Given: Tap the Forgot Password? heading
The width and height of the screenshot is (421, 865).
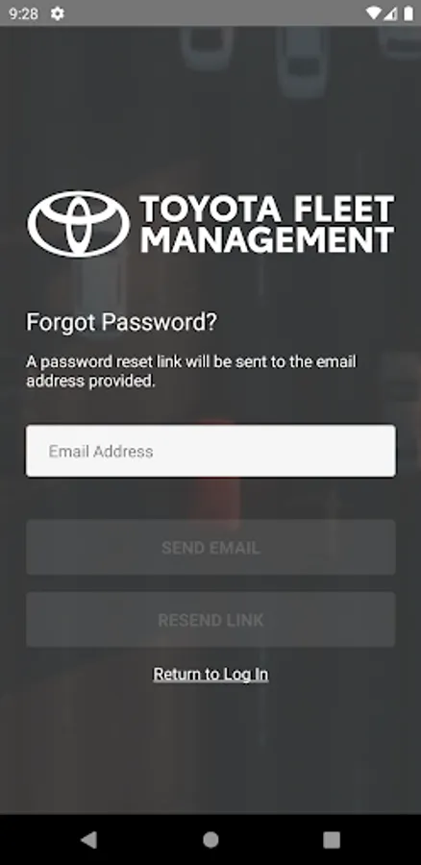Looking at the screenshot, I should tap(121, 322).
